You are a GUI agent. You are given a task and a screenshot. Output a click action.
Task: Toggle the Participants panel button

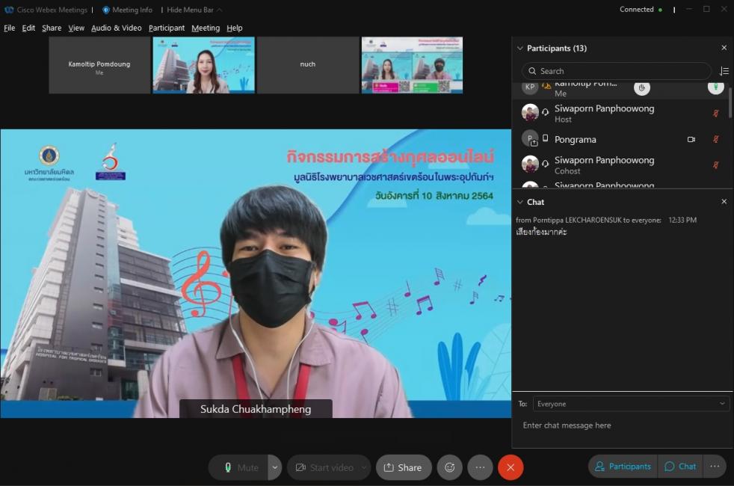coord(623,467)
